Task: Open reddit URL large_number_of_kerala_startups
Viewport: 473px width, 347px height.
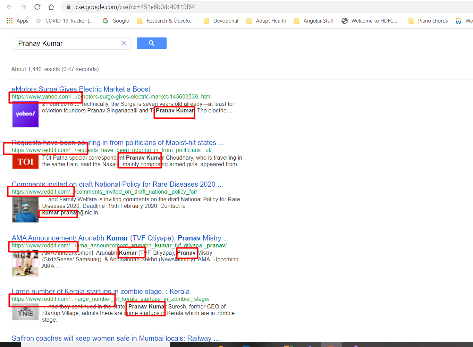Action: 111,299
